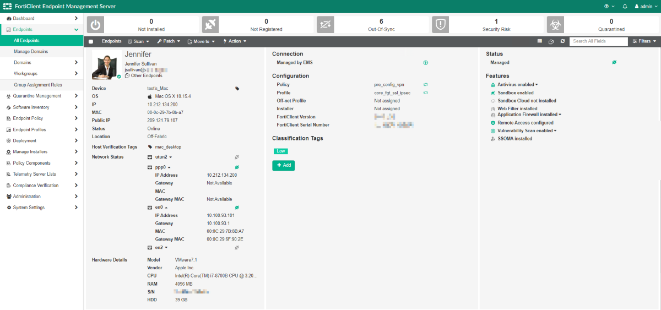Click the tag icon beside test's_Mac
The width and height of the screenshot is (661, 310).
point(237,88)
